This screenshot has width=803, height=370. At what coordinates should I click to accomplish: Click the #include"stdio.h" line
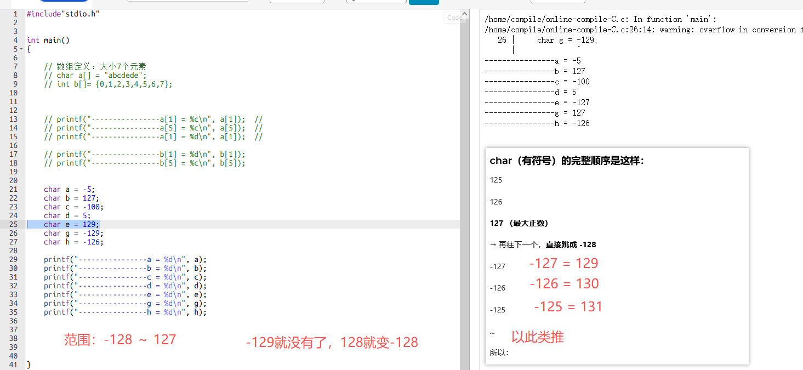pyautogui.click(x=63, y=14)
